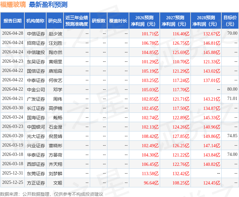This screenshot has width=239, height=197.
Task: Select the 中金公司 institution cell
Action: [36, 89]
